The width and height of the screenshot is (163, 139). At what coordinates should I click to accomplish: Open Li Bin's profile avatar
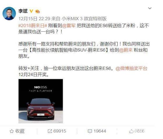point(9,13)
